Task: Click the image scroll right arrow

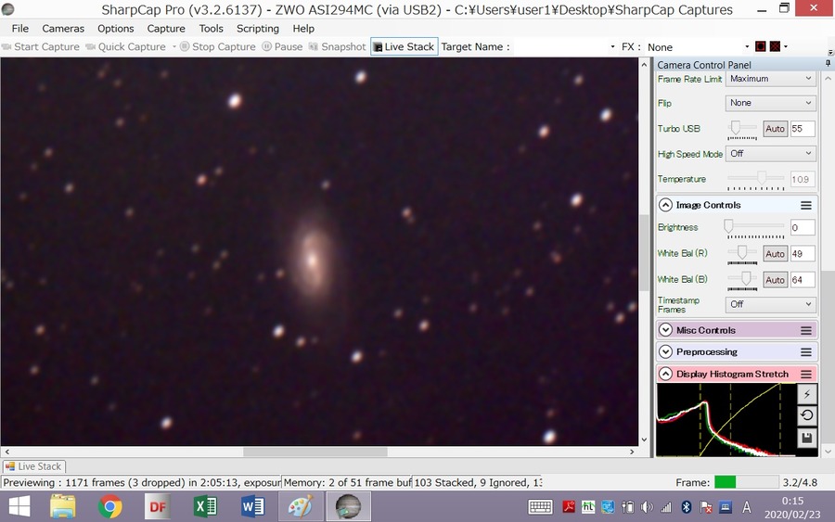Action: (632, 452)
